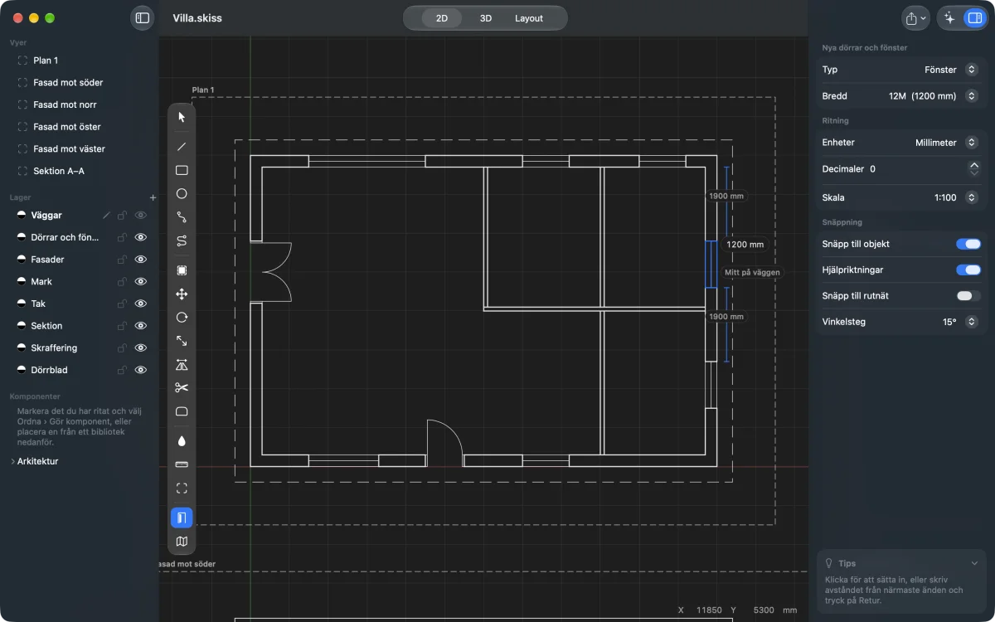Open the Typ Fönster dropdown
The image size is (995, 622).
tap(972, 70)
